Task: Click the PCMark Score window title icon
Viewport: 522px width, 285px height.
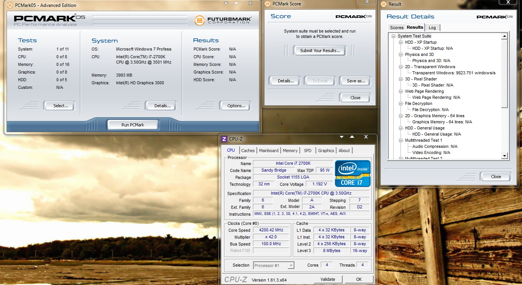Action: (268, 4)
